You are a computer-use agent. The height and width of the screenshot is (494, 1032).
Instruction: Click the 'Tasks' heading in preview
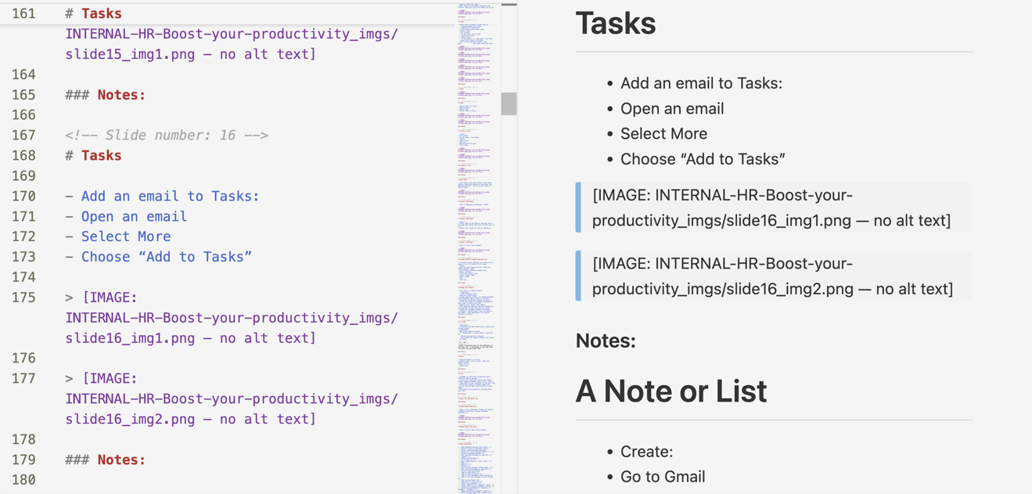616,23
